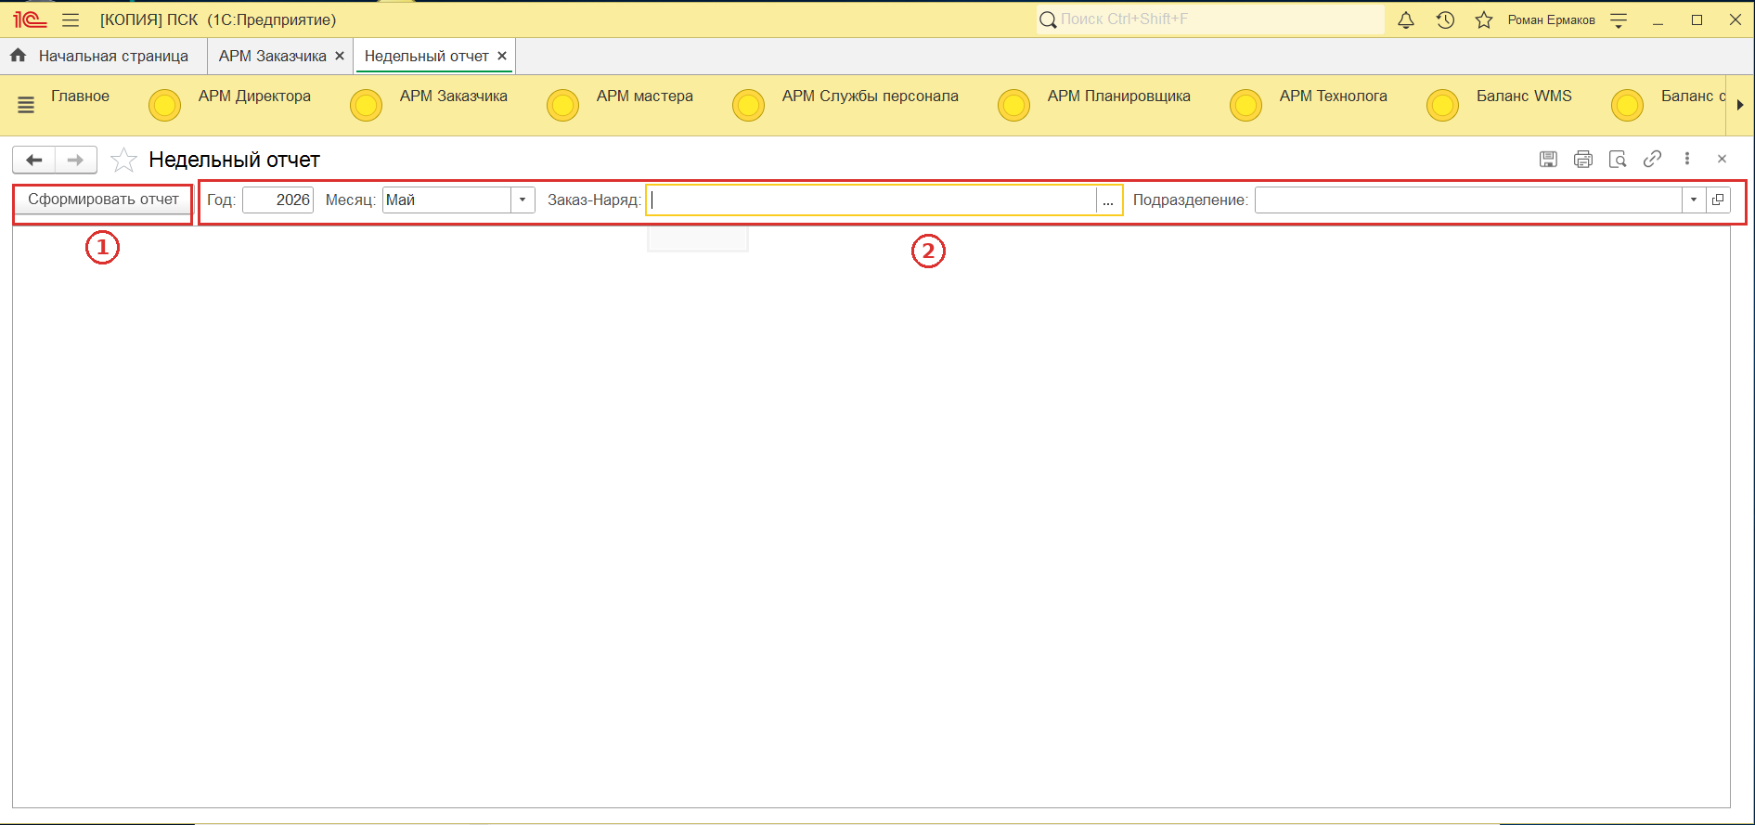Screen dimensions: 1755x825
Task: Open Заказ-Наряд selection with ellipsis button
Action: coord(1108,200)
